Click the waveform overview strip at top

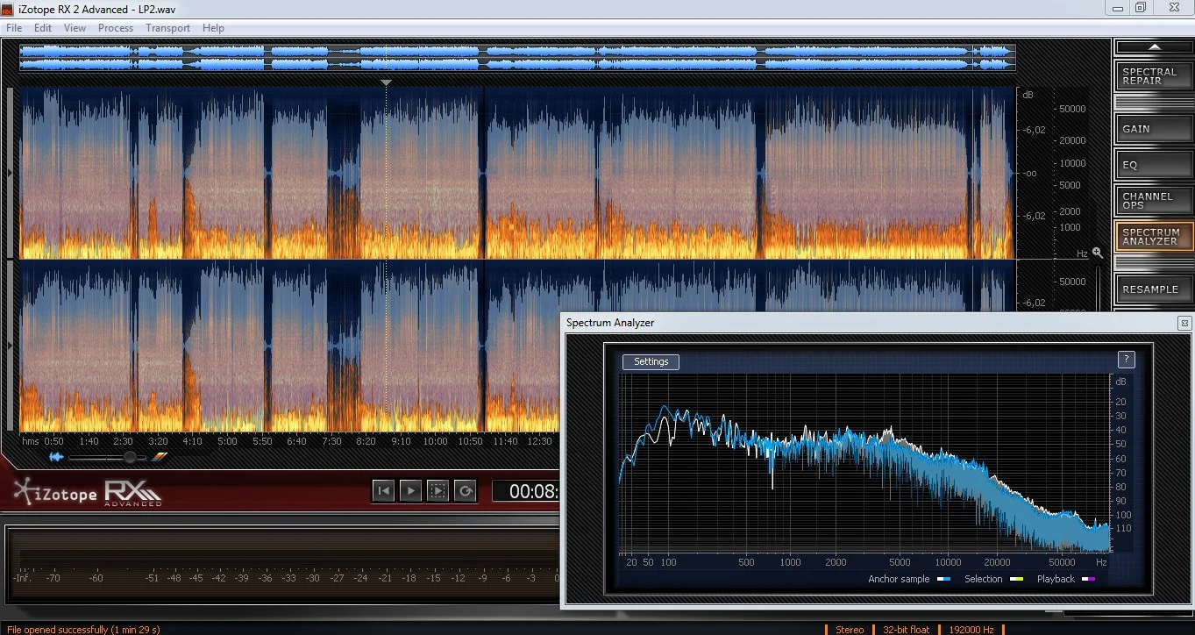[x=517, y=58]
